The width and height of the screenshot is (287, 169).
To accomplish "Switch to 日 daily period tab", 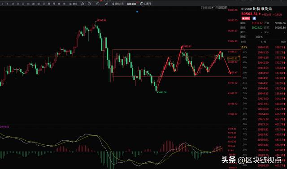I will coord(43,4).
